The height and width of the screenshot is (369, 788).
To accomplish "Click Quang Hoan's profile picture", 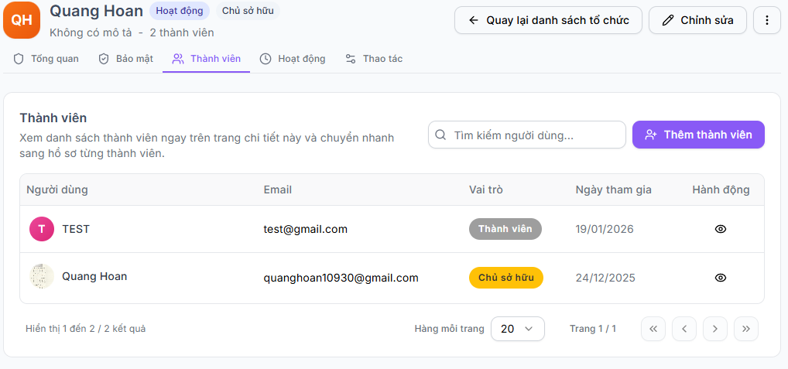I will tap(42, 276).
